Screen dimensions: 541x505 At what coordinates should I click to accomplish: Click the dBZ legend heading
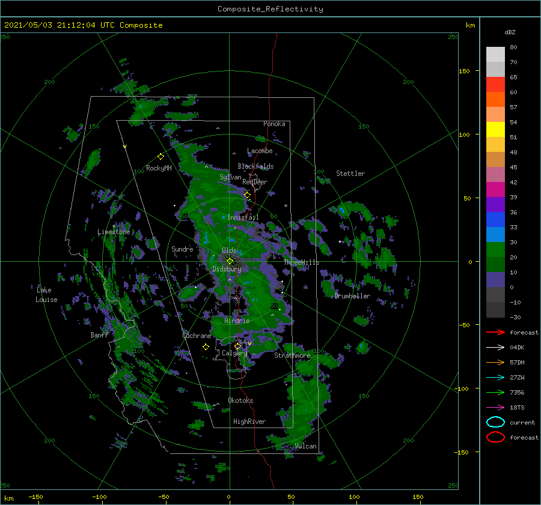pos(510,32)
